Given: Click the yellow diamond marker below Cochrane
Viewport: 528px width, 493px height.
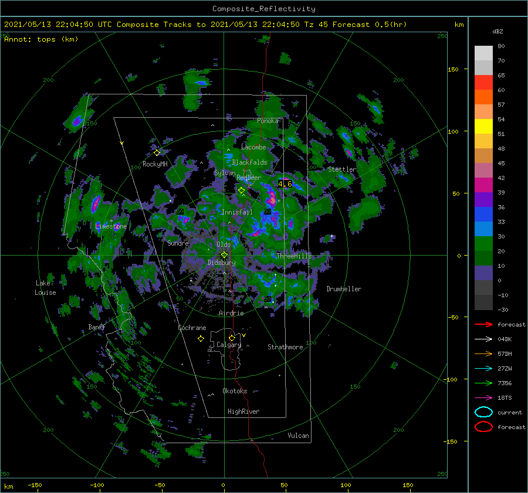Looking at the screenshot, I should click(201, 339).
